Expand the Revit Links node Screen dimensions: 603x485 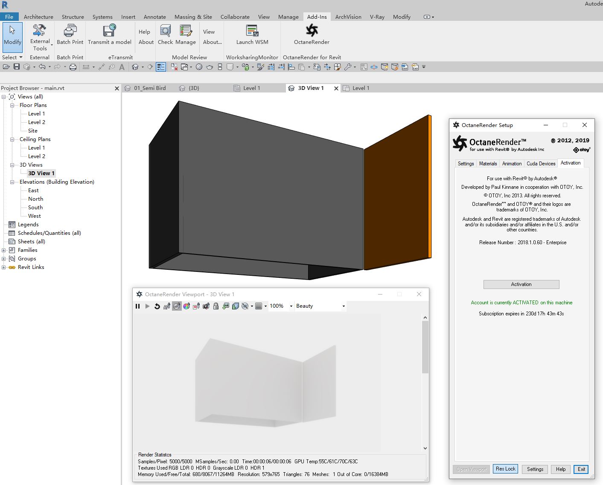[4, 267]
